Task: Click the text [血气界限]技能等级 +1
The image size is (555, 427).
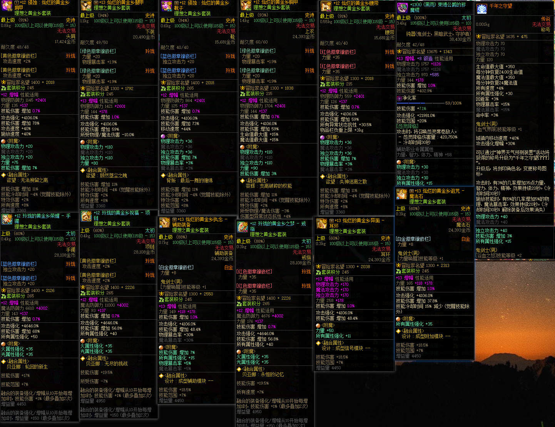Action: pos(499,130)
